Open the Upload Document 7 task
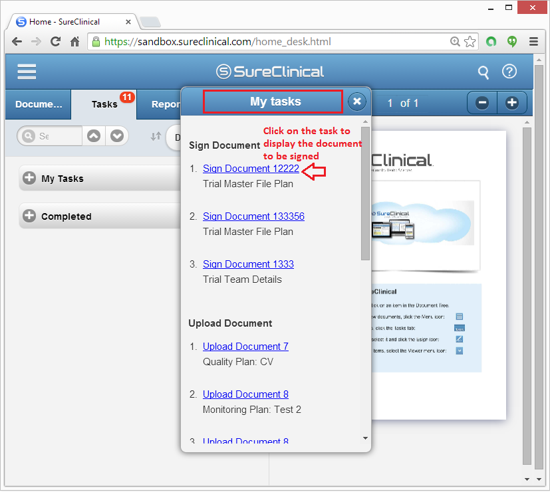The height and width of the screenshot is (492, 550). point(245,347)
